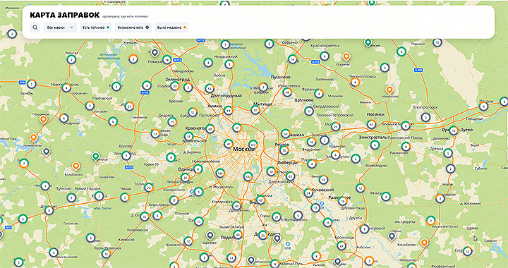Open the search magnifier icon

point(35,28)
